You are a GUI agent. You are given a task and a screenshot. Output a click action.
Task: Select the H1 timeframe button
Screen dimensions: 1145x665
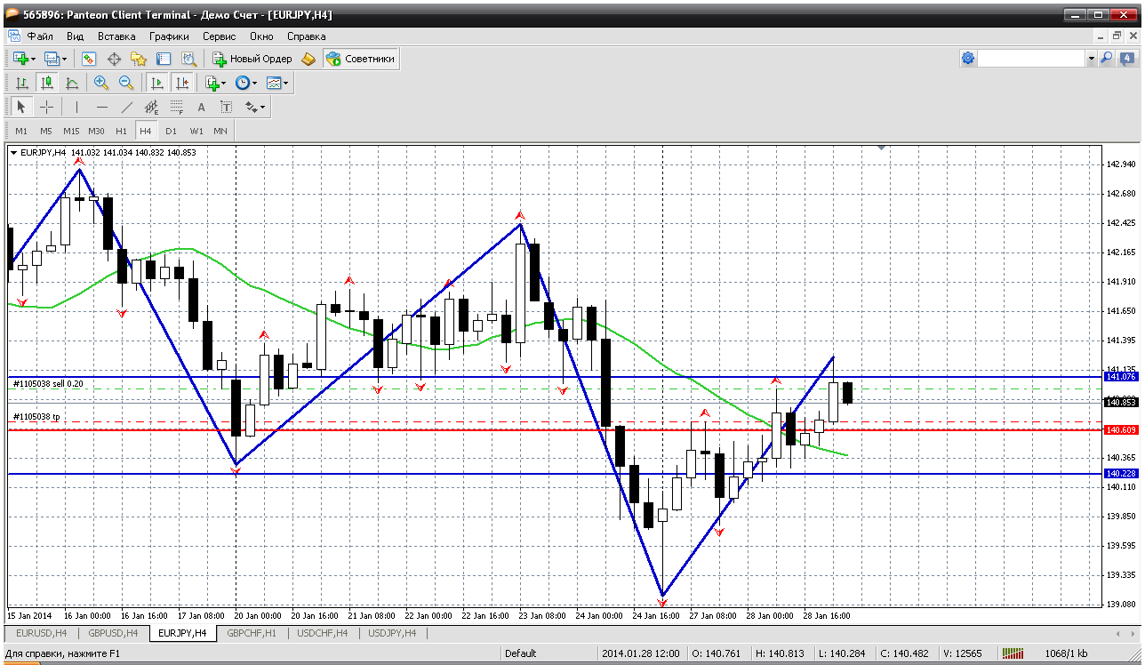point(121,131)
